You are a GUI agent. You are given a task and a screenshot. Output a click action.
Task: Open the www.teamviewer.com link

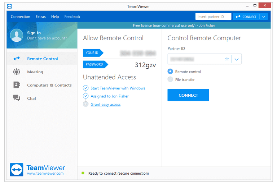tap(45, 174)
